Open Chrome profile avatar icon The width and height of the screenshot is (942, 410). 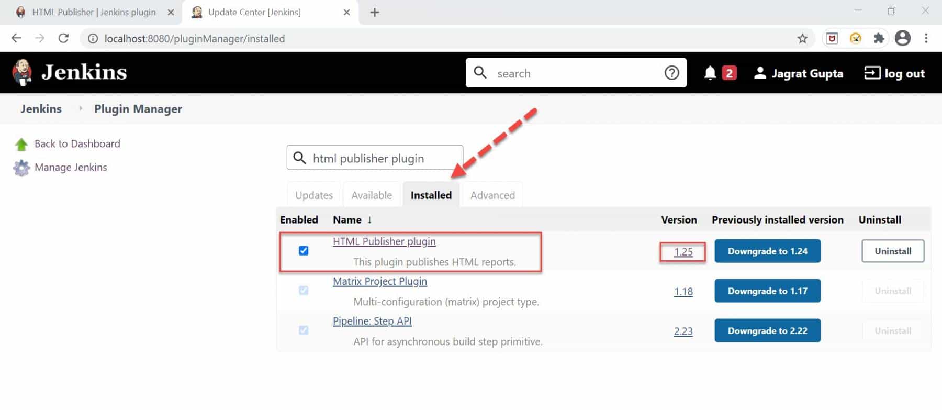(903, 38)
